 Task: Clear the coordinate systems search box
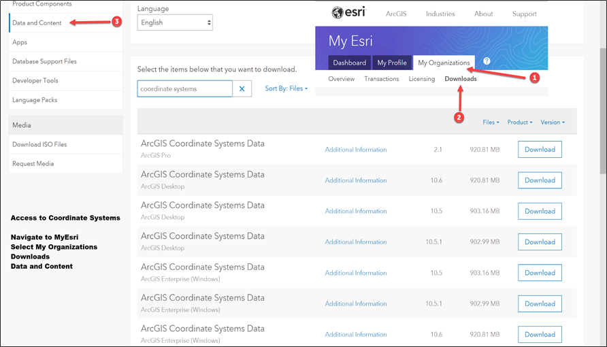pos(242,89)
